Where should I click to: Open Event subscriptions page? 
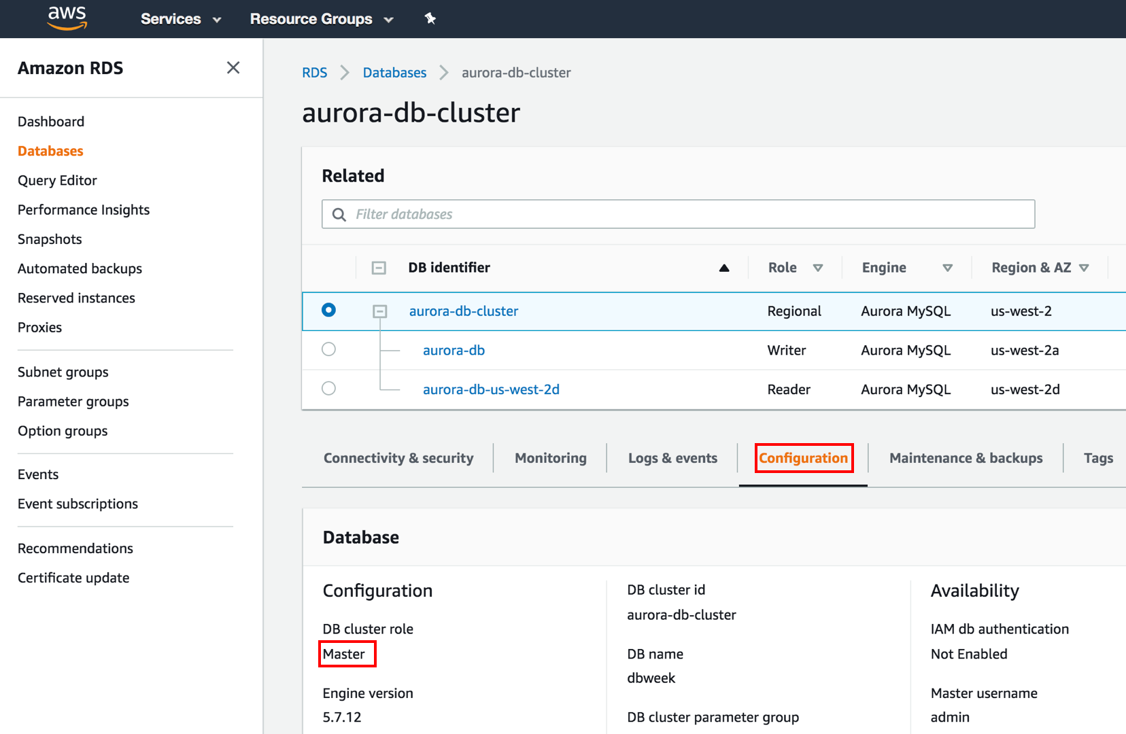coord(78,504)
